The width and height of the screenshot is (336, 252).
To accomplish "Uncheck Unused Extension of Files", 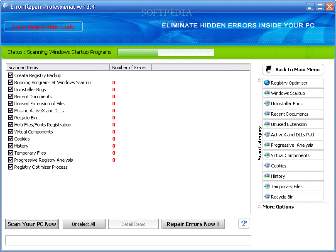I will pyautogui.click(x=10, y=103).
